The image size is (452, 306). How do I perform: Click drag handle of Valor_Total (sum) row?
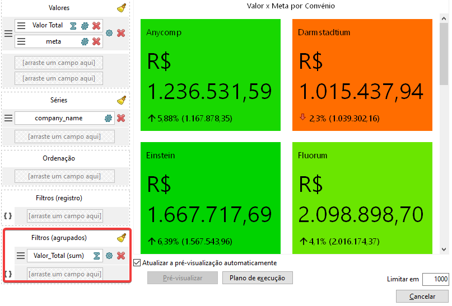pyautogui.click(x=21, y=256)
